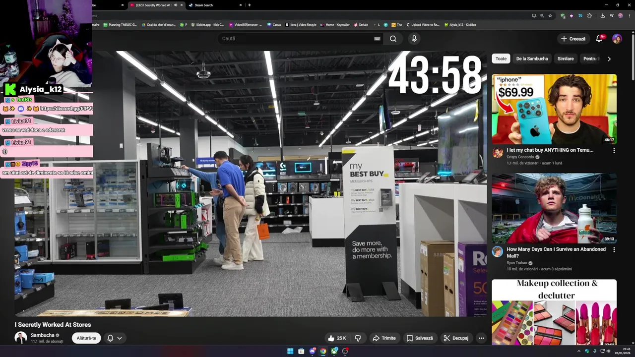Open Upload Video to Re... bookmark
This screenshot has width=635, height=357.
tap(423, 24)
